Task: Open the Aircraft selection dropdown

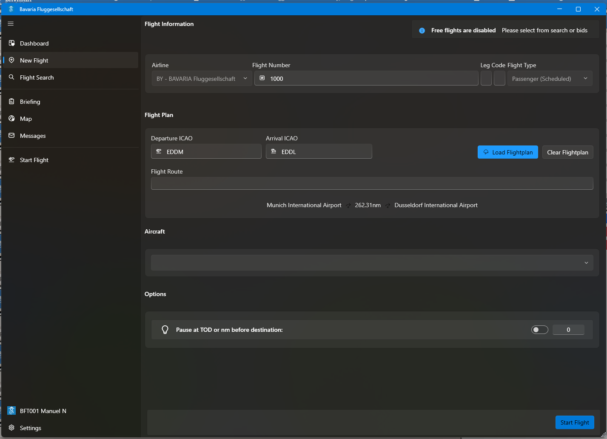Action: pyautogui.click(x=372, y=263)
